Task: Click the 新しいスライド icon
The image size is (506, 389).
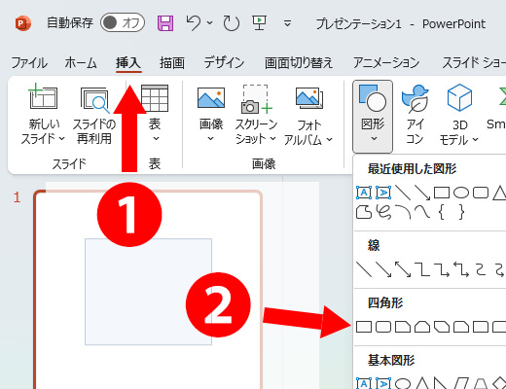Action: 43,96
